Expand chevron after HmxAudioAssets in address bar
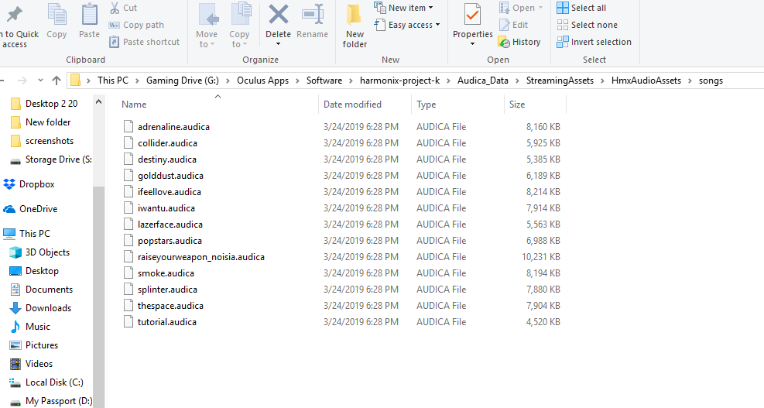The height and width of the screenshot is (408, 764). click(690, 81)
